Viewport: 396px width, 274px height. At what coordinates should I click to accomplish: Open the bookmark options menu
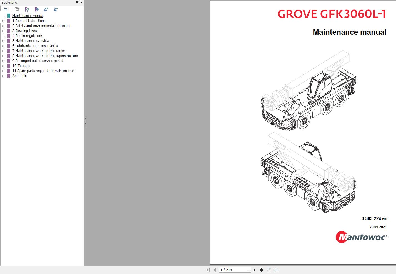[5, 9]
